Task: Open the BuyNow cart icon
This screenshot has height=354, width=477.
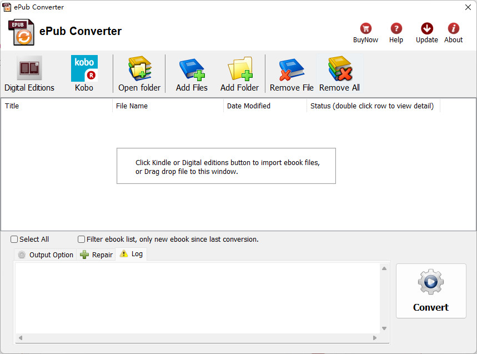Action: coord(365,28)
